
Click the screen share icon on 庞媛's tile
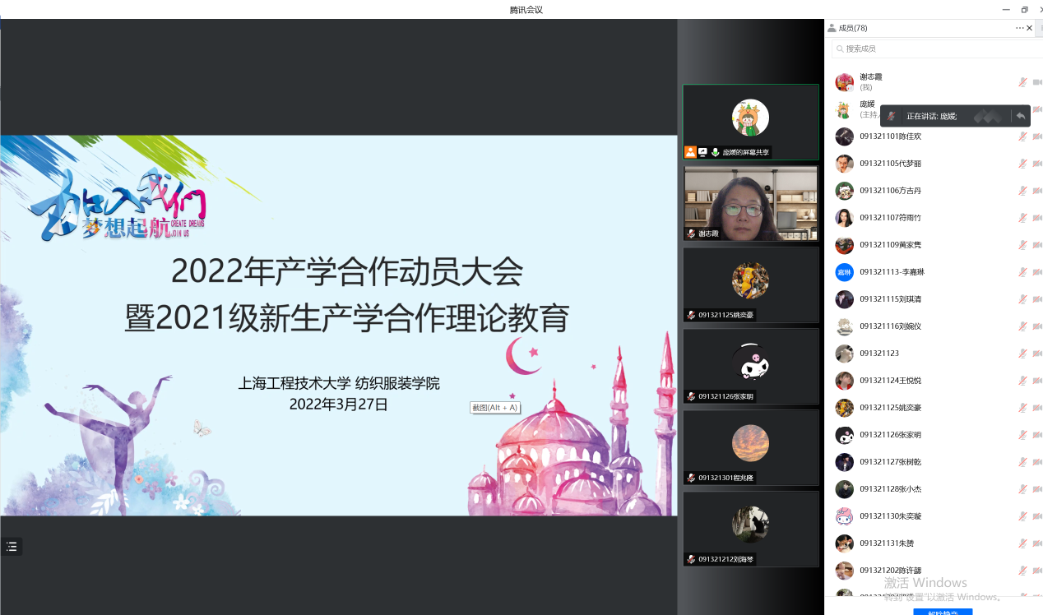pyautogui.click(x=702, y=152)
